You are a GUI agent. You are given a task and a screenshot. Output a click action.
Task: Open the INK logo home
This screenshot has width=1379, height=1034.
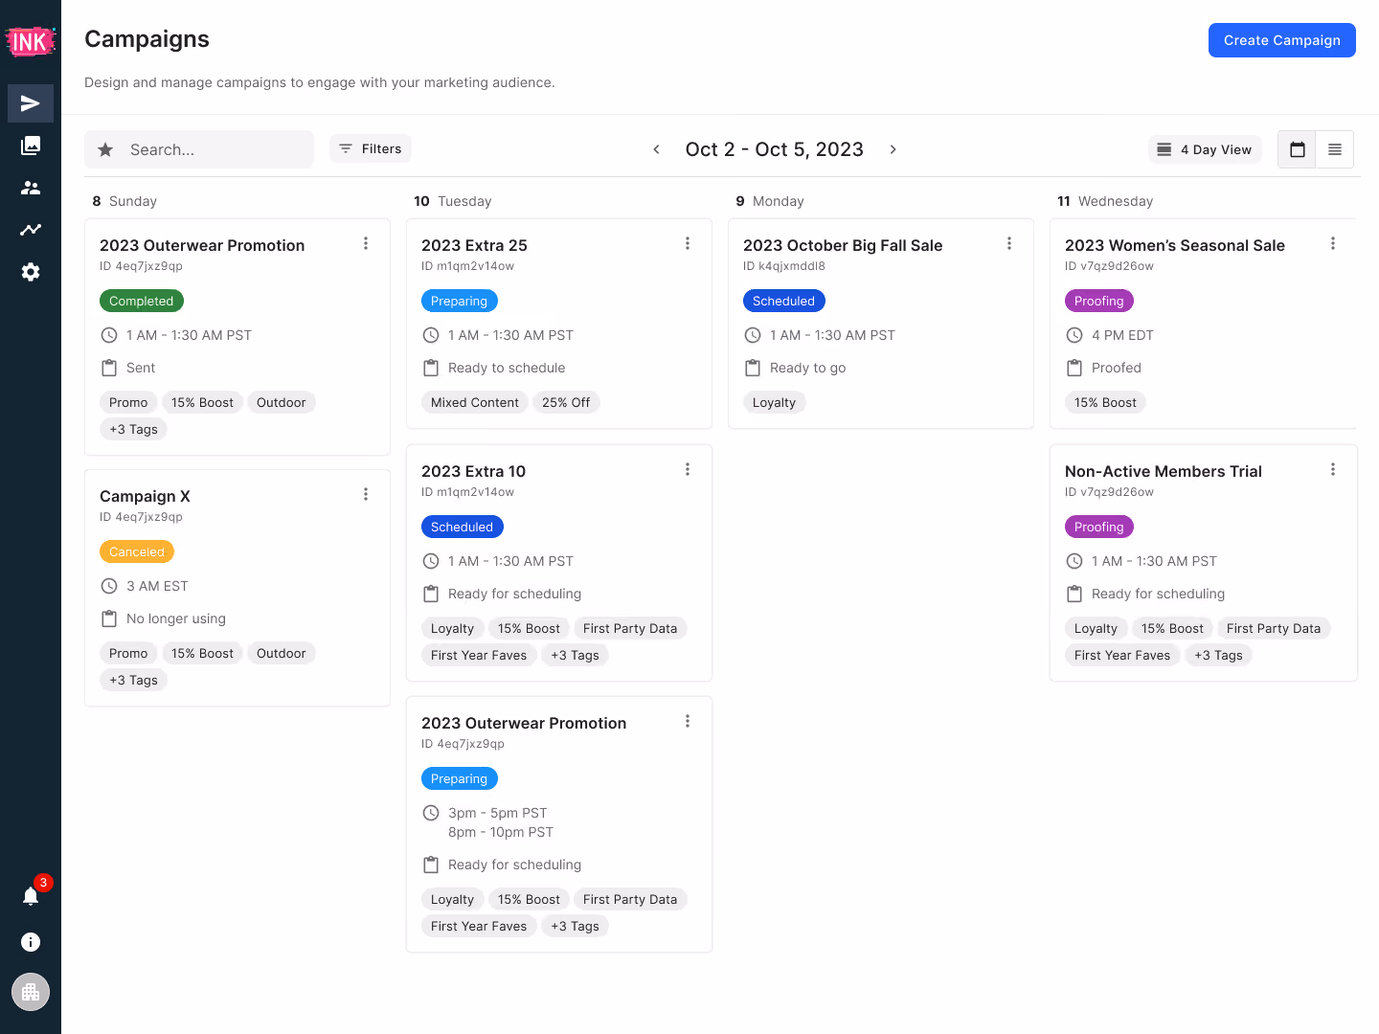pyautogui.click(x=31, y=41)
